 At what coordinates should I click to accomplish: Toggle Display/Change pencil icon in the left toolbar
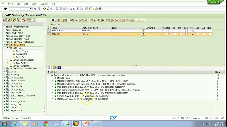pos(14,20)
